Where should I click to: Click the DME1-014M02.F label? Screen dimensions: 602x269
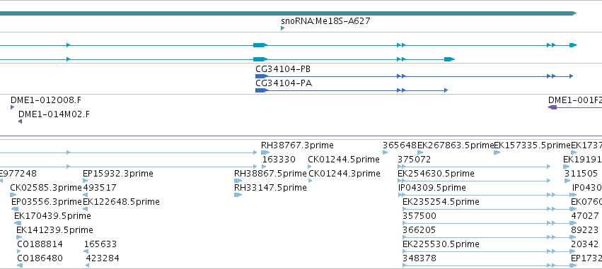pyautogui.click(x=54, y=114)
